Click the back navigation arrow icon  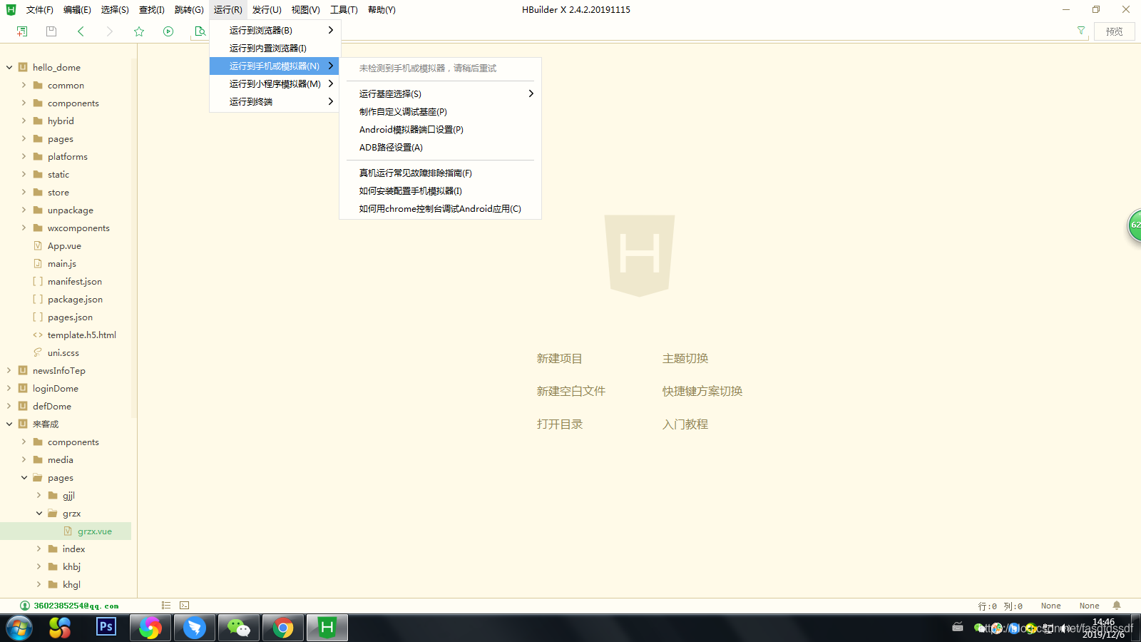(81, 31)
